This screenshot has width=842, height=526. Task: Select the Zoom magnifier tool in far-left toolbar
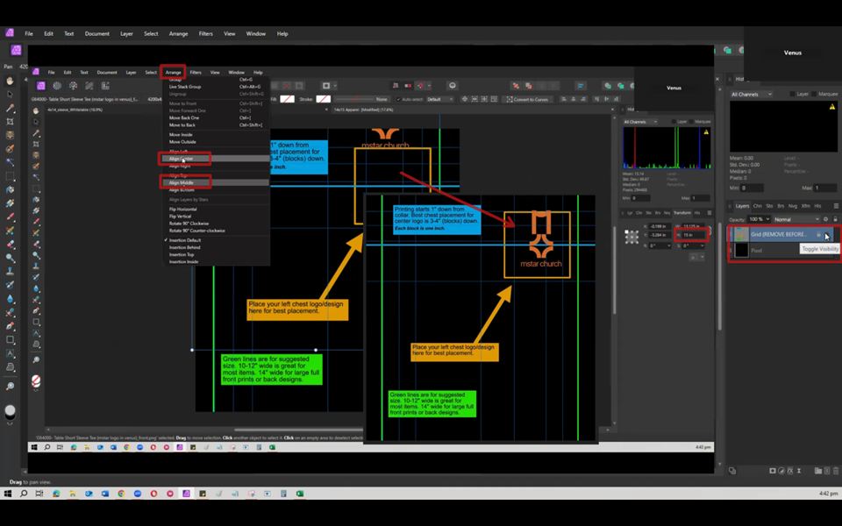pyautogui.click(x=11, y=387)
